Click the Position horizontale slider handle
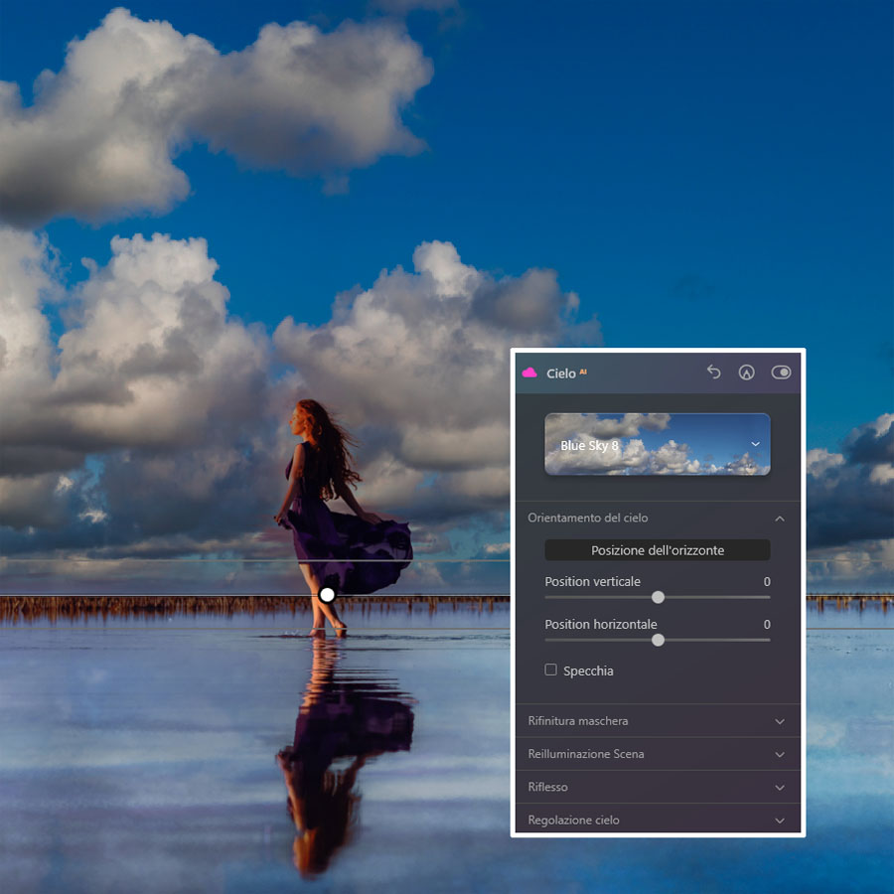894x894 pixels. [658, 641]
